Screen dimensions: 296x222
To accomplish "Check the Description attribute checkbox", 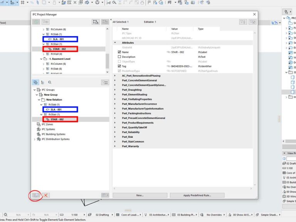I will (119, 57).
